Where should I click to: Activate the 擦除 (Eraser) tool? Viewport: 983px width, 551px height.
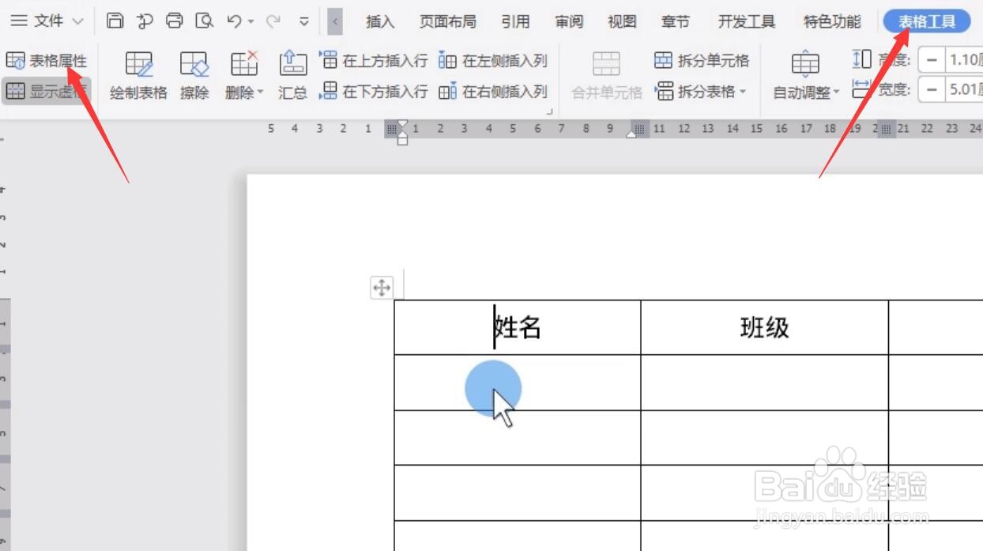tap(194, 75)
